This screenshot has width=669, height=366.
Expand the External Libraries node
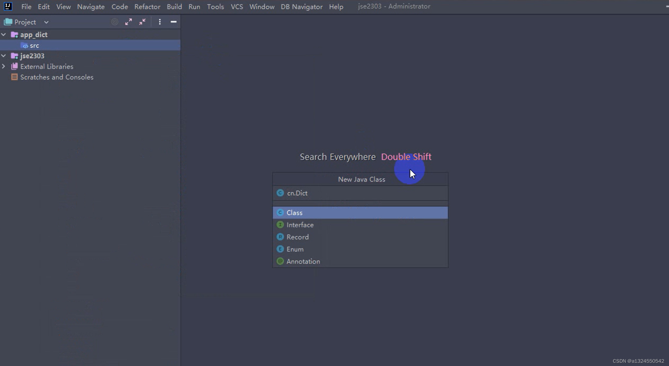[4, 66]
